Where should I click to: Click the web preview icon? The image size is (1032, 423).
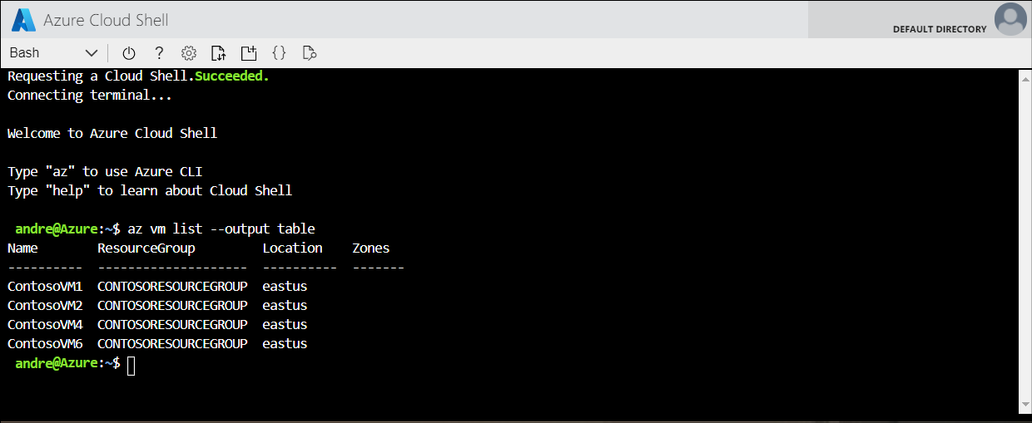310,53
